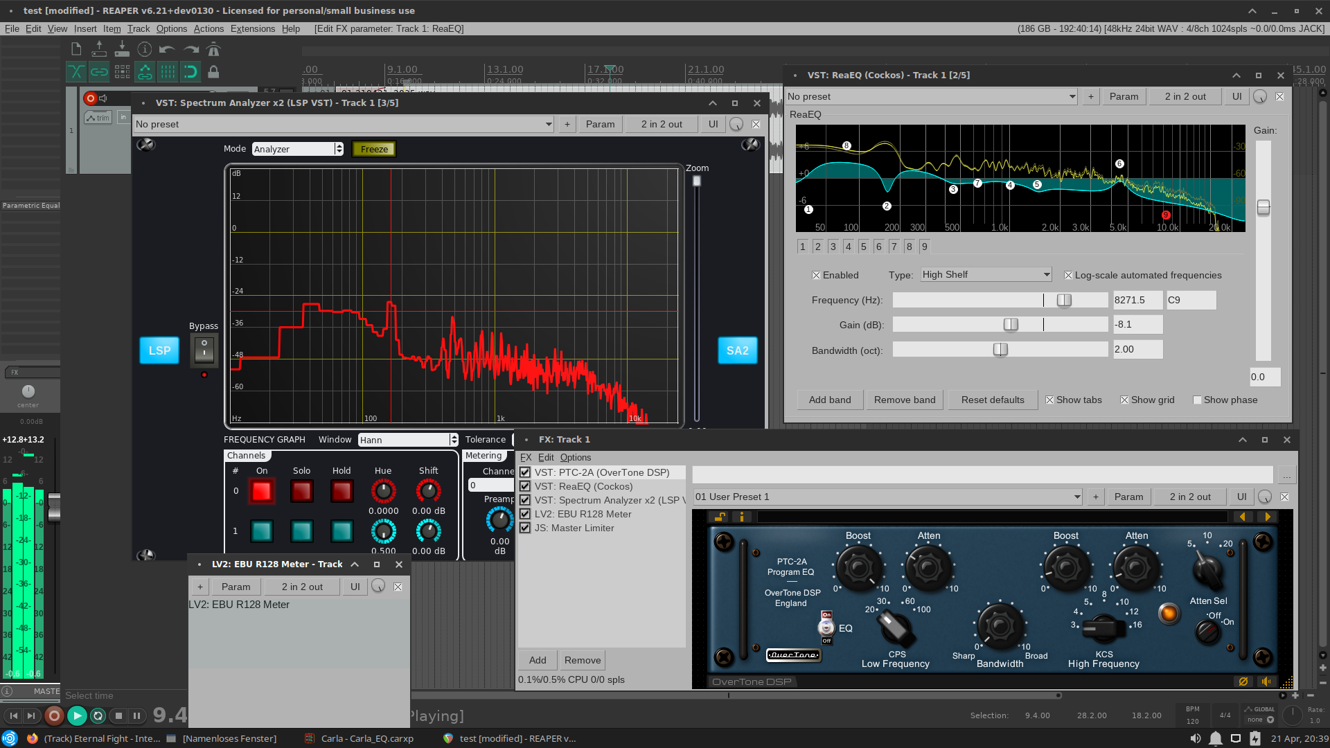Viewport: 1330px width, 748px height.
Task: Click the New Project toolbar icon
Action: pyautogui.click(x=76, y=49)
